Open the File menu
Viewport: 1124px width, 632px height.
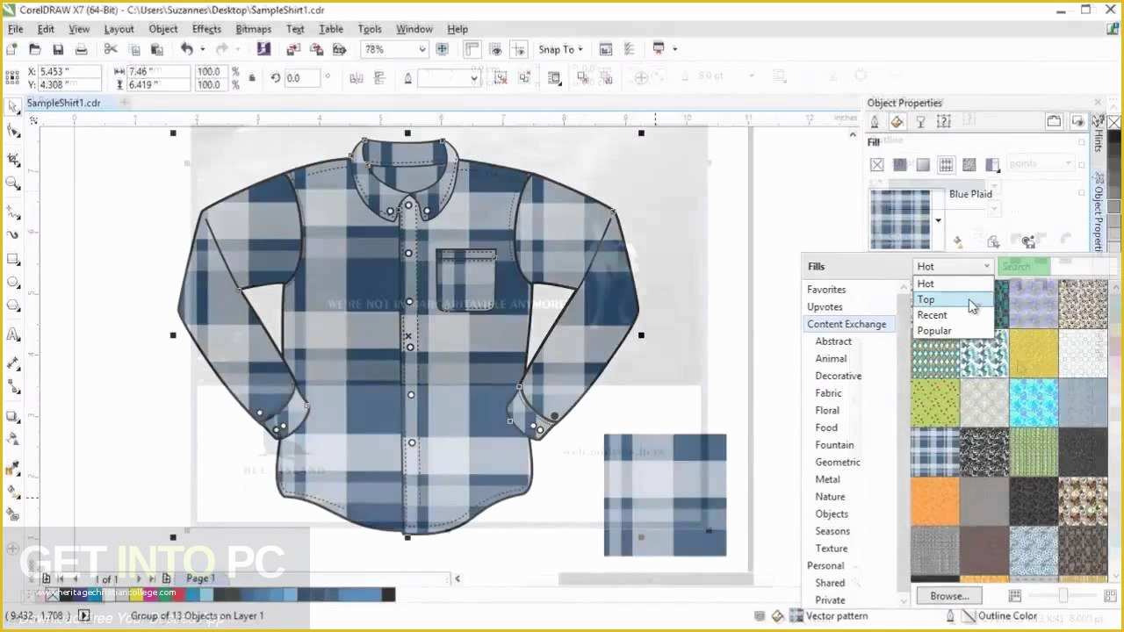[x=15, y=29]
